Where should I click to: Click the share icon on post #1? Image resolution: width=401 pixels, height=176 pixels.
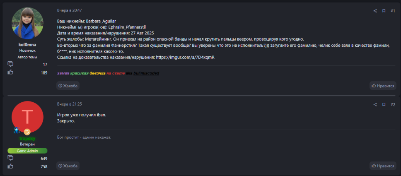(x=375, y=11)
